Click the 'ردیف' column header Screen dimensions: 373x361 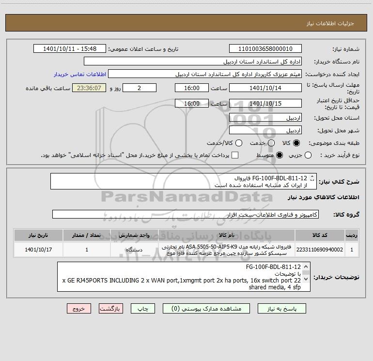point(352,235)
